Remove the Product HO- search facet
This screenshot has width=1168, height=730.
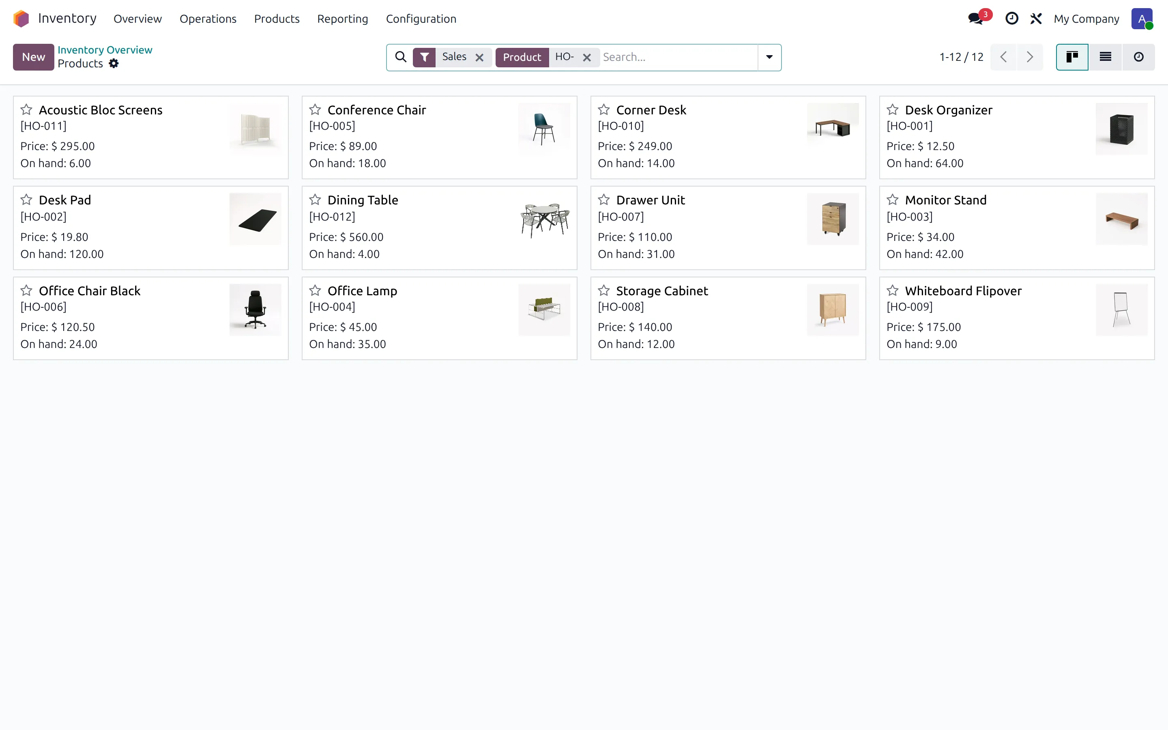click(x=587, y=58)
